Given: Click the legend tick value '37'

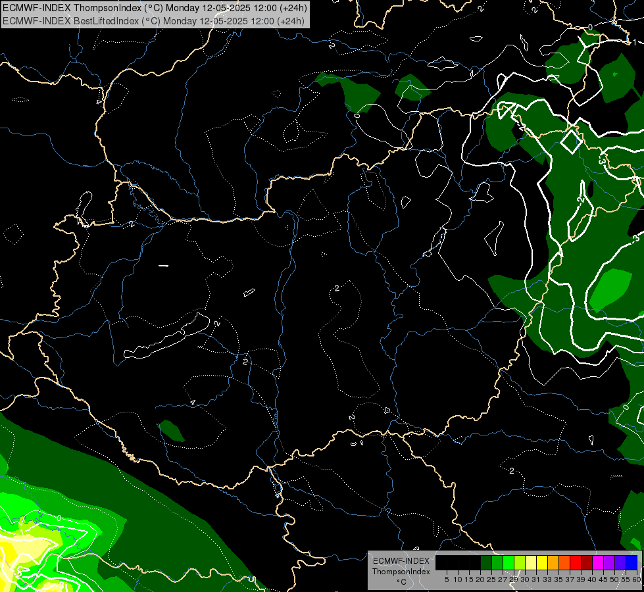Looking at the screenshot, I should [x=570, y=580].
